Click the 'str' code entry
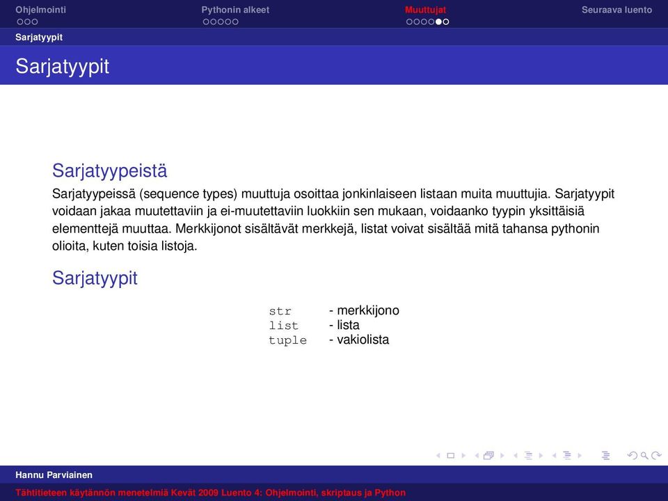 point(280,311)
